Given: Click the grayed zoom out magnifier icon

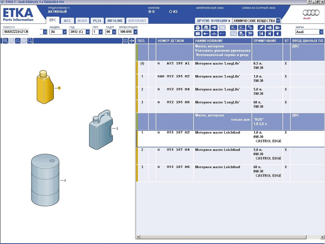Looking at the screenshot, I should 12,40.
